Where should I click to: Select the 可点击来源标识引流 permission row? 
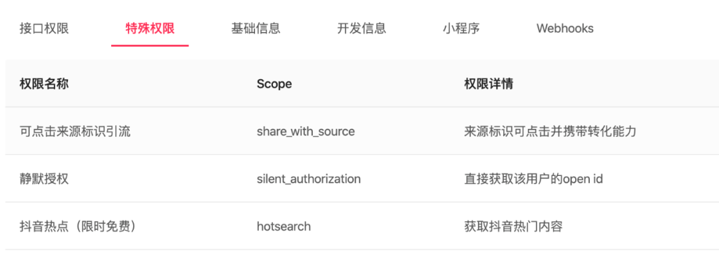[362, 131]
